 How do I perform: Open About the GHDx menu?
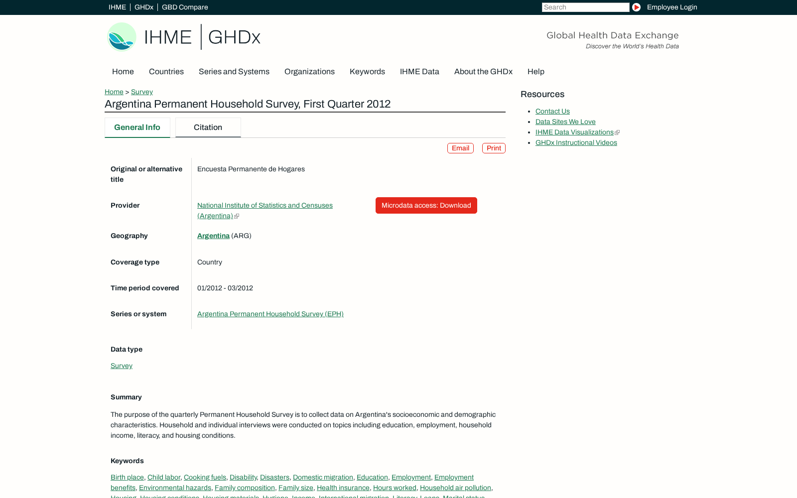tap(483, 72)
